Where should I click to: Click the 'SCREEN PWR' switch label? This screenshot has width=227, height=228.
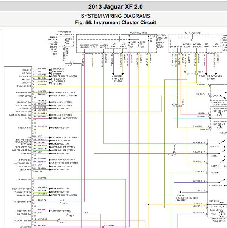[215, 185]
